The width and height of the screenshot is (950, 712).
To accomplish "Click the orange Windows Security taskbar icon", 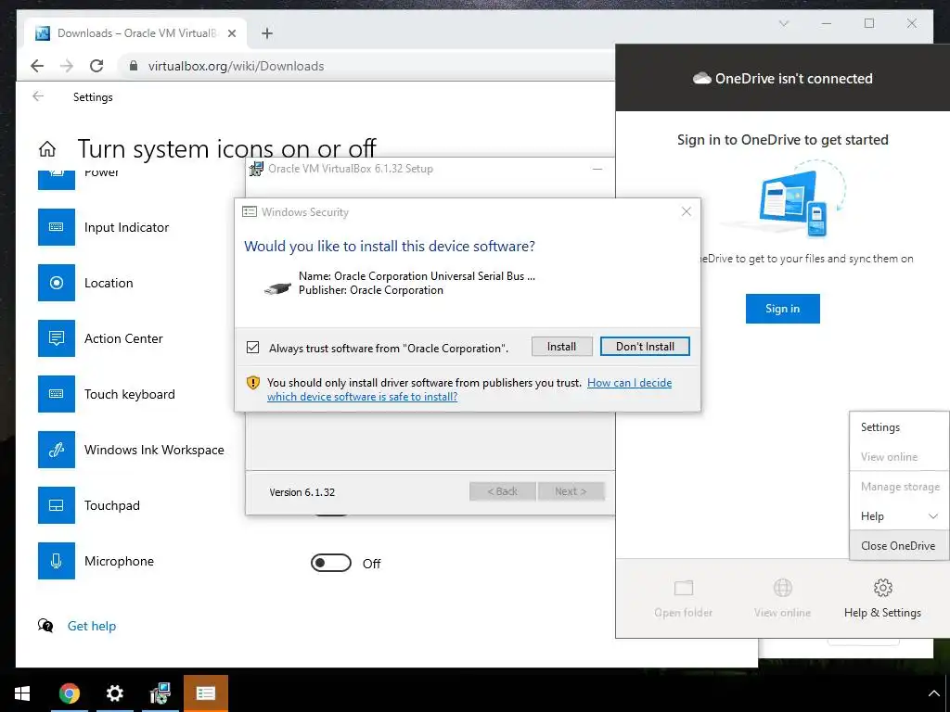I will click(x=206, y=693).
